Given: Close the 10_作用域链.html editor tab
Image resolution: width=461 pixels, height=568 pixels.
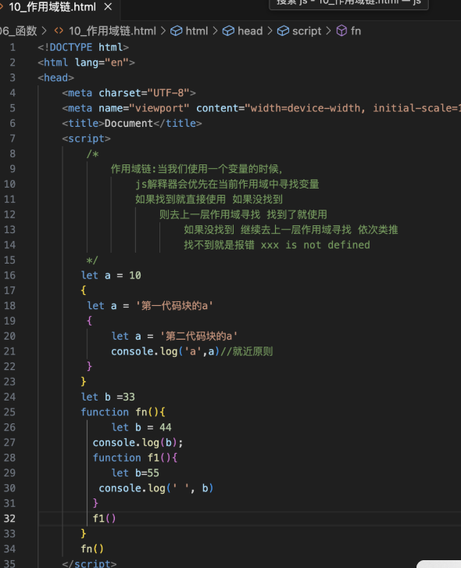Looking at the screenshot, I should (108, 6).
